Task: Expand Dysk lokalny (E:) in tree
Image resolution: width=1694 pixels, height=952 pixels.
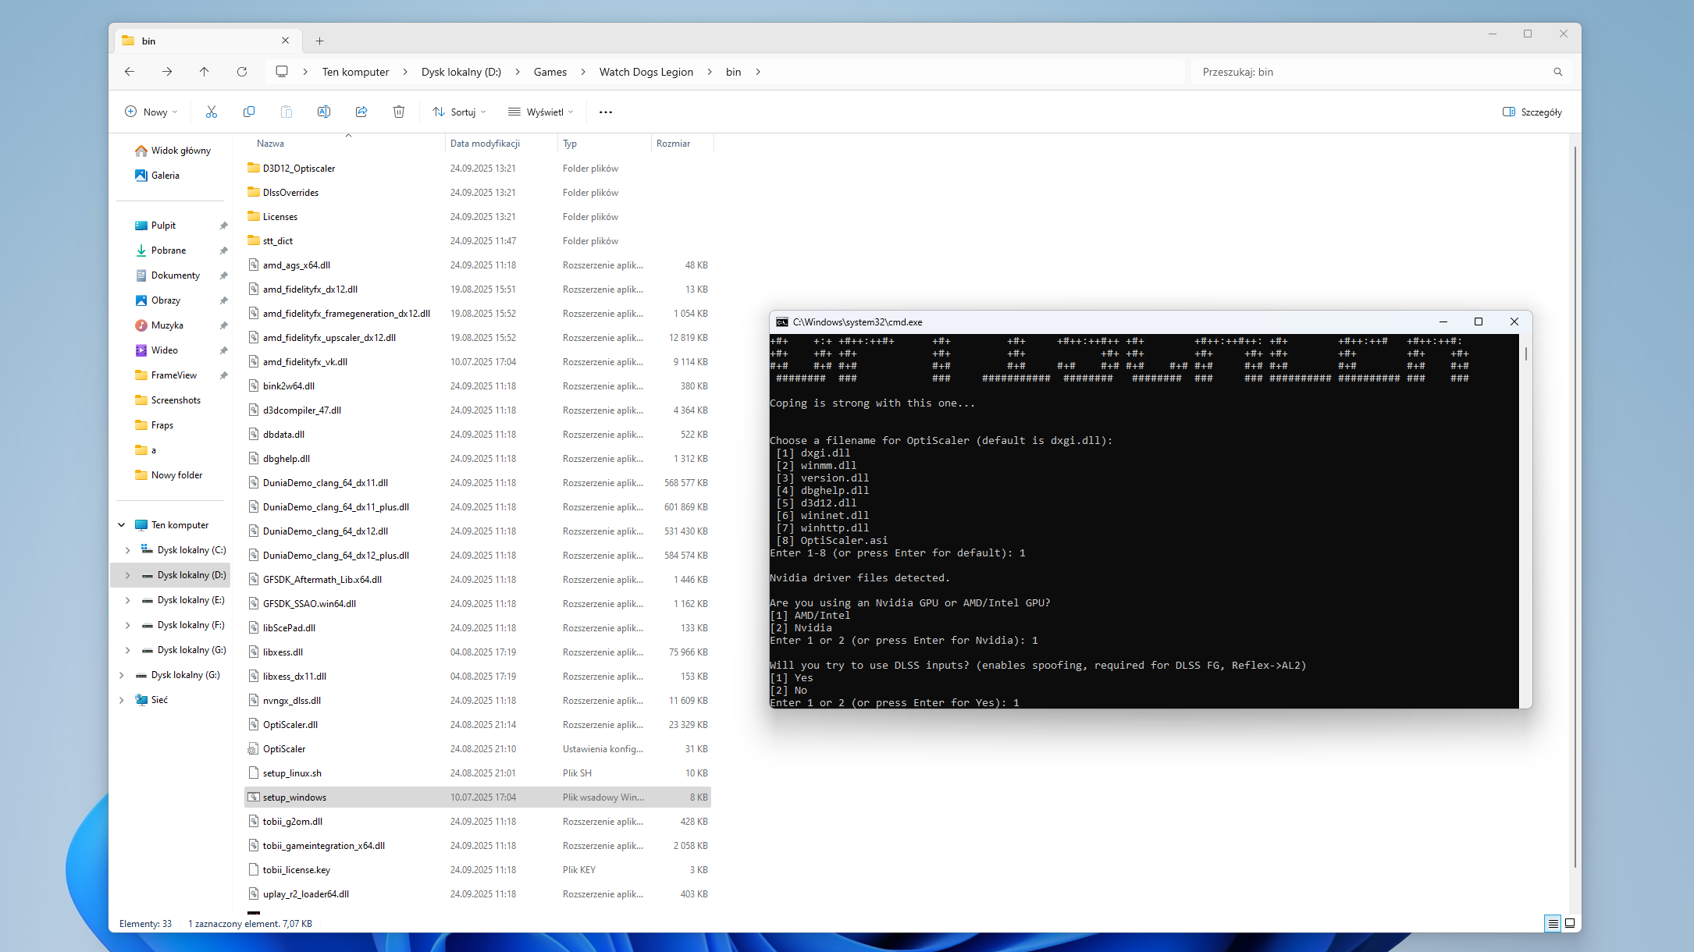Action: 128,600
